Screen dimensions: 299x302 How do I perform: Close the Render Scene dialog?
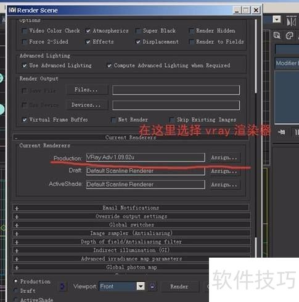point(256,10)
